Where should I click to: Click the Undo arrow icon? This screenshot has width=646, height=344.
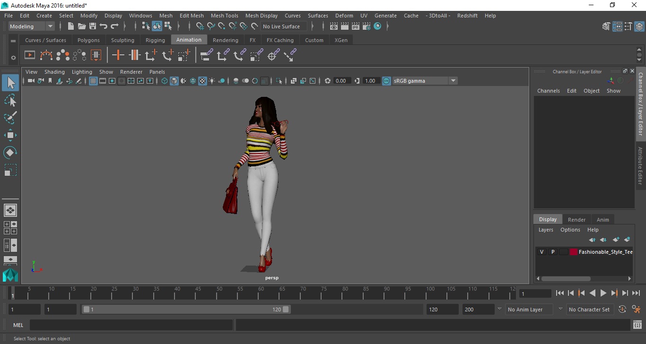coord(104,26)
